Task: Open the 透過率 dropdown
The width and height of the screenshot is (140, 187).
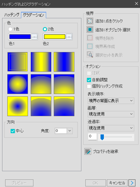Action: coord(111,128)
